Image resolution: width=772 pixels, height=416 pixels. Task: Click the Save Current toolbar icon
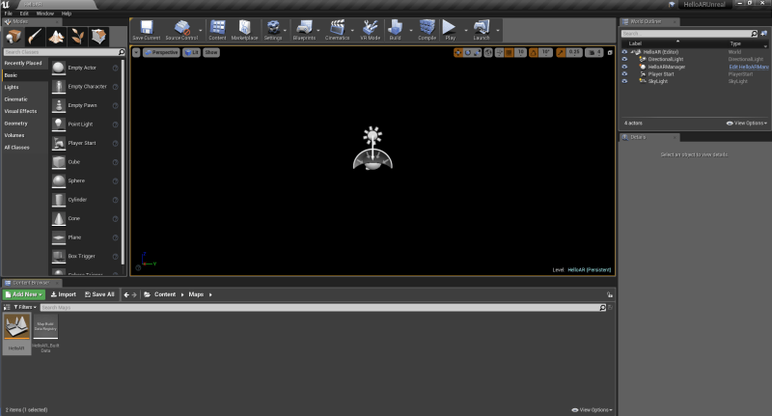(147, 30)
